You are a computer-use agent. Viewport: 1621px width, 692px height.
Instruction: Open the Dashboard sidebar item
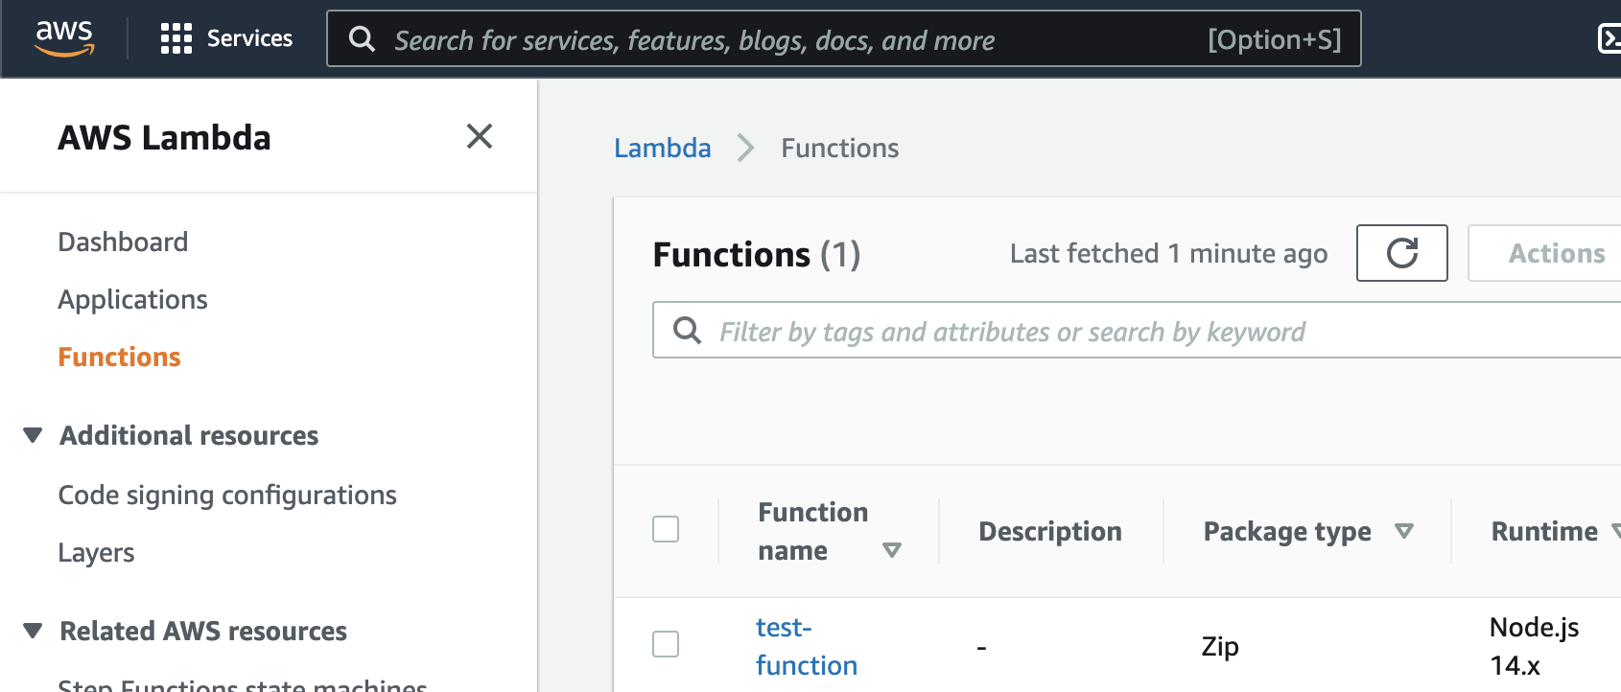pyautogui.click(x=123, y=242)
